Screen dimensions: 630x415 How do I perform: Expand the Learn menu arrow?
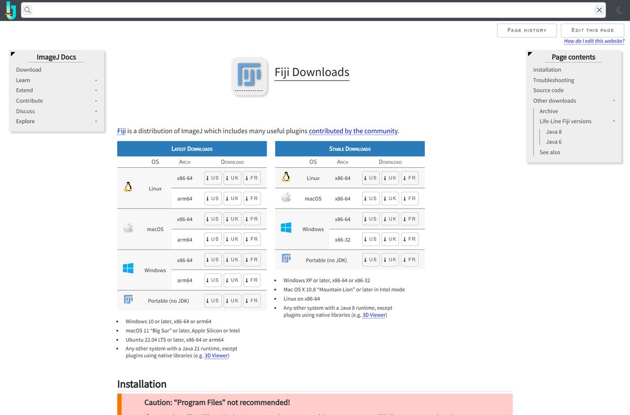click(96, 80)
